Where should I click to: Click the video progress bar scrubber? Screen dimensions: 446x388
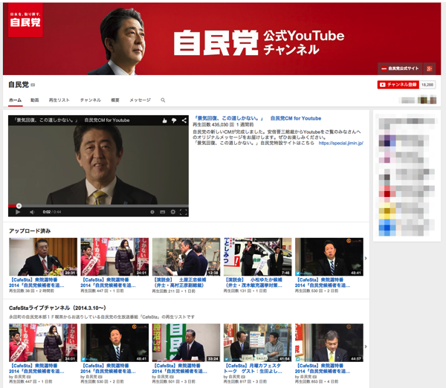click(x=19, y=206)
